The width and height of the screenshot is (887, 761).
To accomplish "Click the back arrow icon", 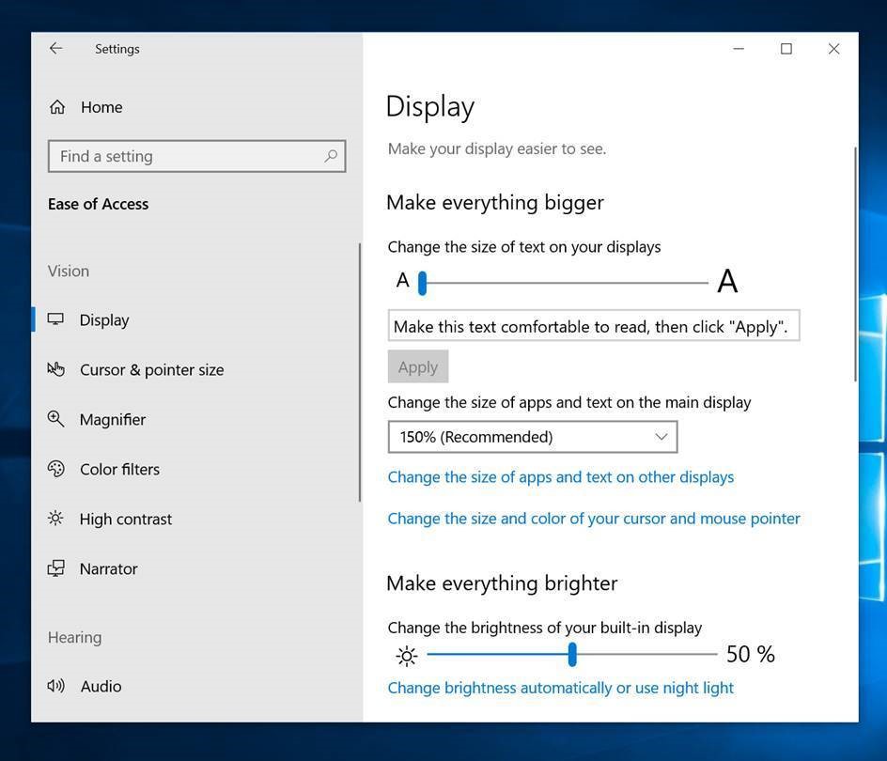I will point(56,49).
